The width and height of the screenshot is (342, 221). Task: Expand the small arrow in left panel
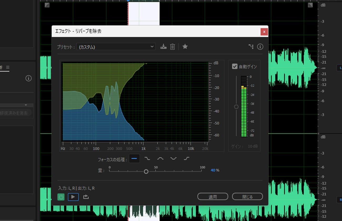point(26,105)
